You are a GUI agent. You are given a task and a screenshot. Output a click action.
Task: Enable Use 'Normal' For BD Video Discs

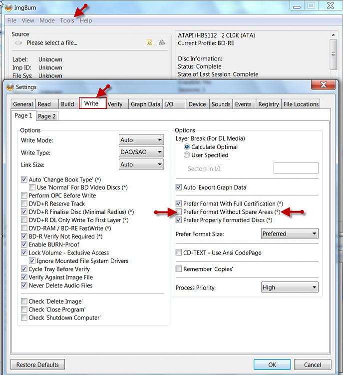point(32,187)
